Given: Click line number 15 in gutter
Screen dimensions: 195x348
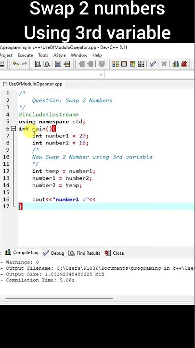Looking at the screenshot, I should coord(6,192).
